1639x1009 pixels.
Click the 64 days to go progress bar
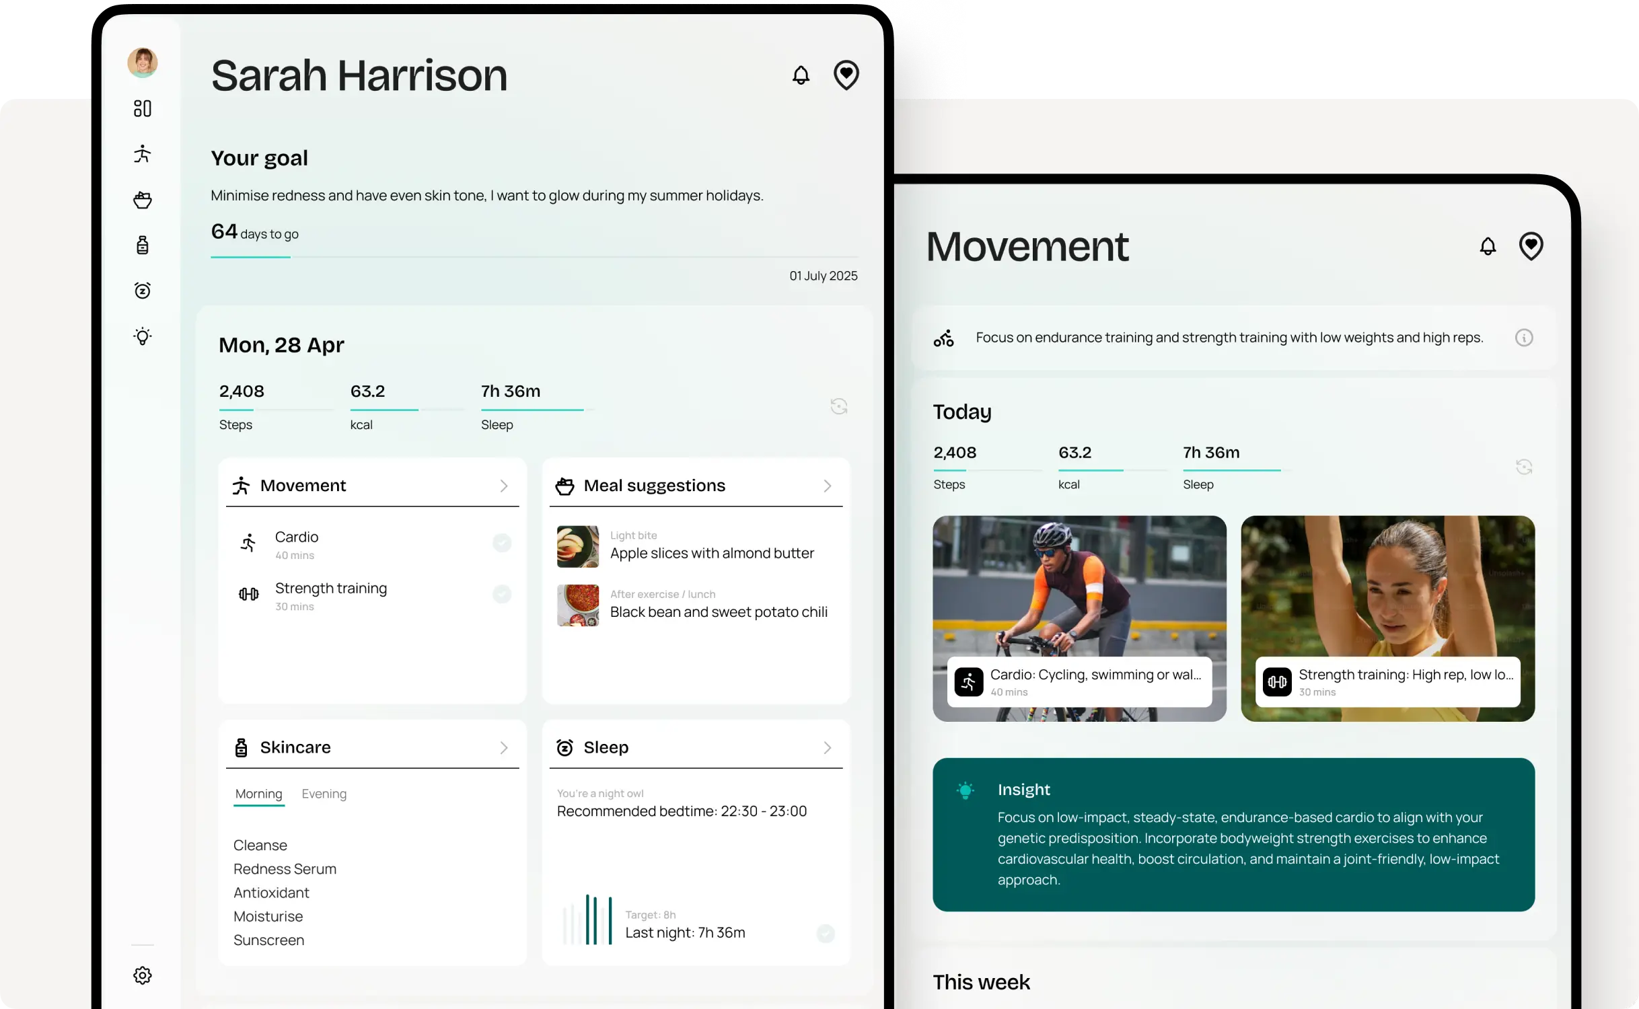534,257
